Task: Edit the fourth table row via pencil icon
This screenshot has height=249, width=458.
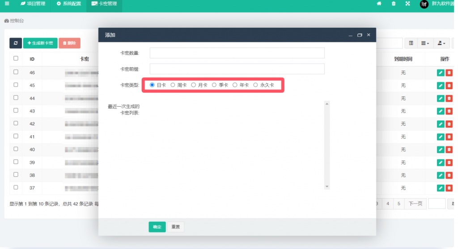Action: 441,111
